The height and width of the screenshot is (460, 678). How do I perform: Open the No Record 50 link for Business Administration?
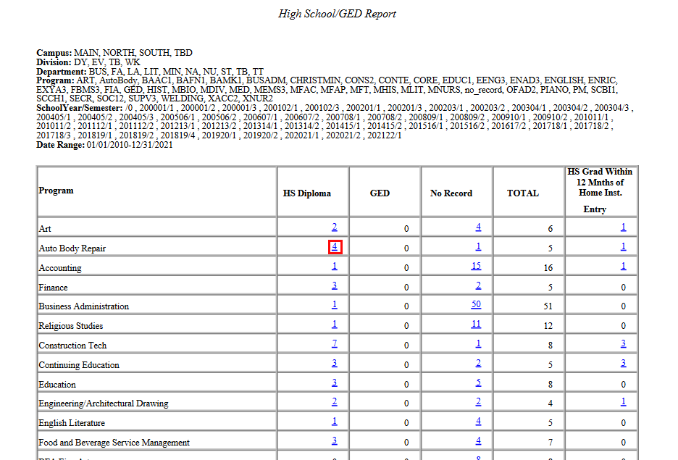476,304
